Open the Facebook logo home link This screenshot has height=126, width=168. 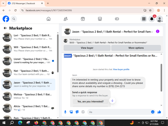click(6, 19)
